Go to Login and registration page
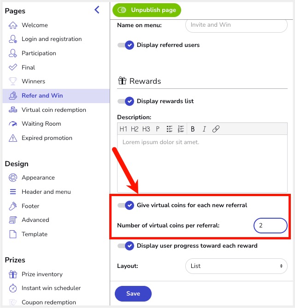295x308 pixels. point(51,39)
